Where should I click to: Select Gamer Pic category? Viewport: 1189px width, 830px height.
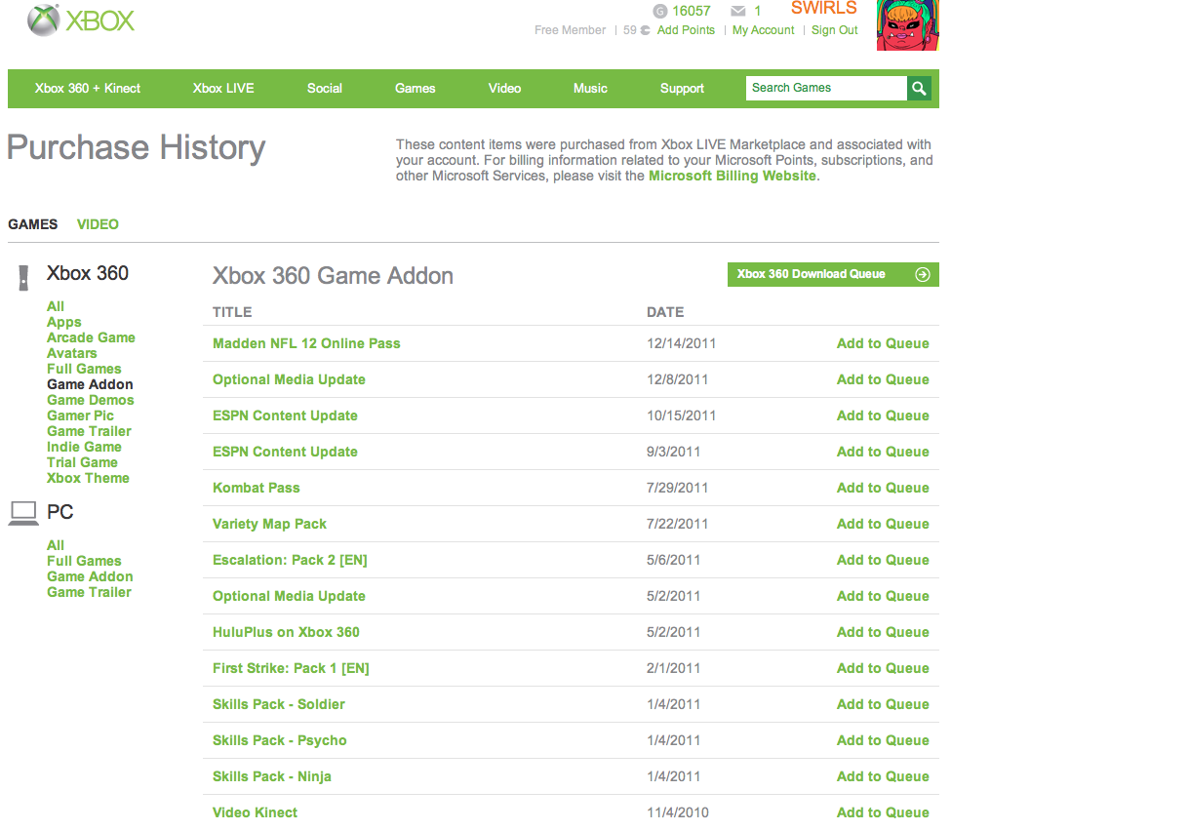pyautogui.click(x=80, y=415)
